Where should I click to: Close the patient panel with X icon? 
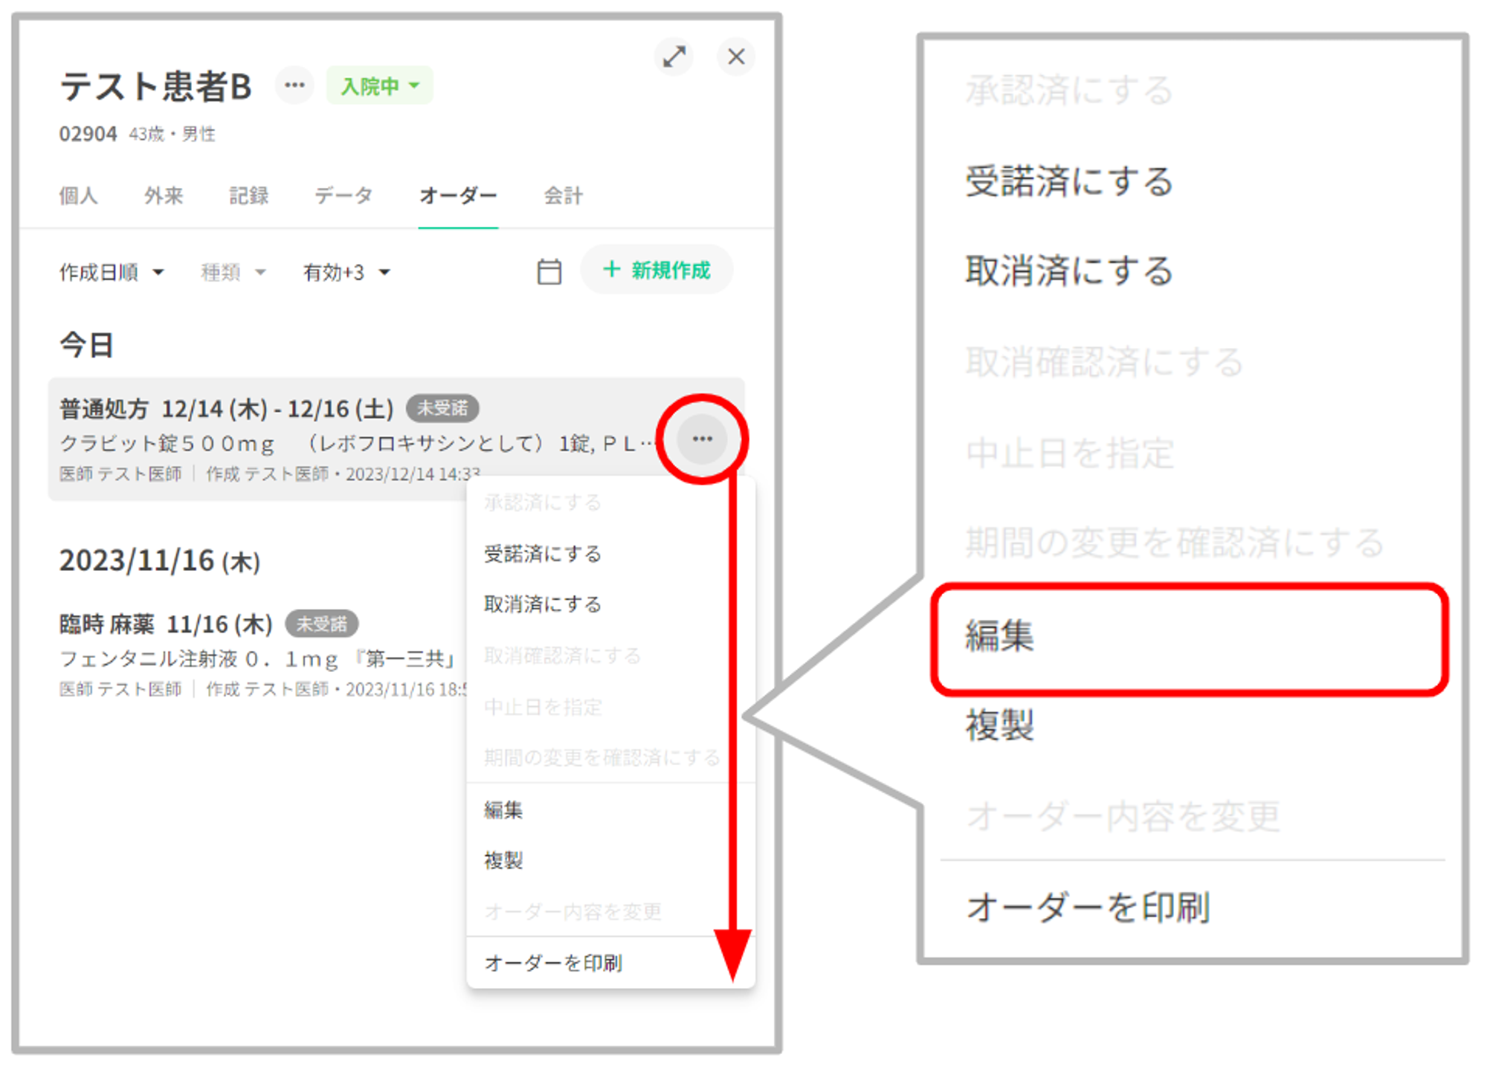click(x=736, y=56)
